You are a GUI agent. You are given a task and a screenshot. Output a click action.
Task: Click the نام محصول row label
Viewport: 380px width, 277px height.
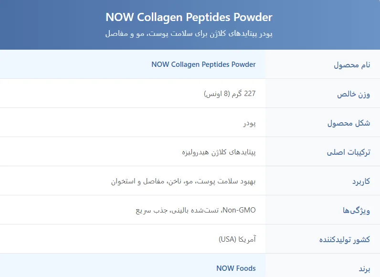point(352,64)
